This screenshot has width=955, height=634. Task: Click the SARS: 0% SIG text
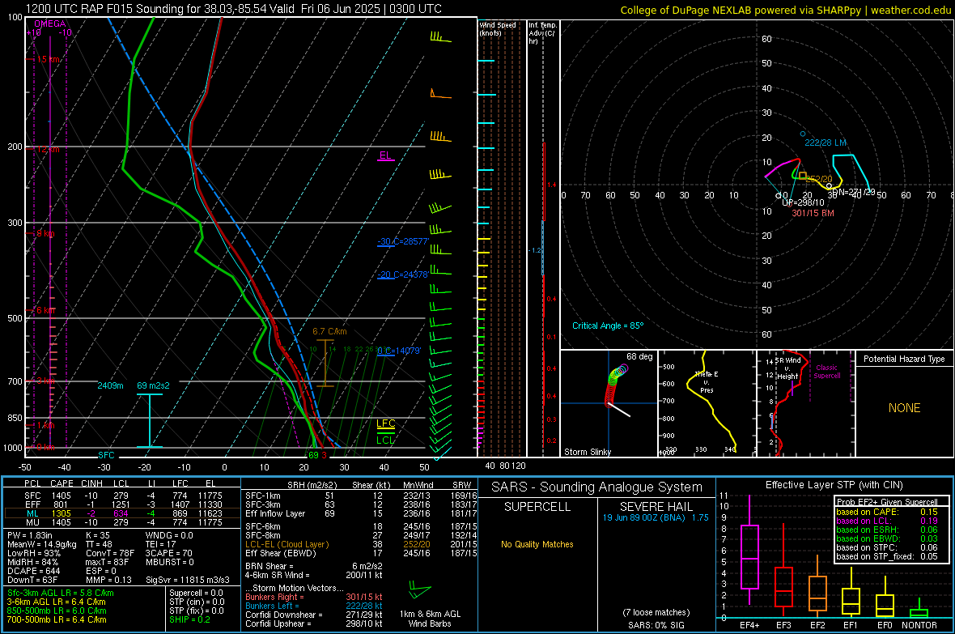click(656, 625)
